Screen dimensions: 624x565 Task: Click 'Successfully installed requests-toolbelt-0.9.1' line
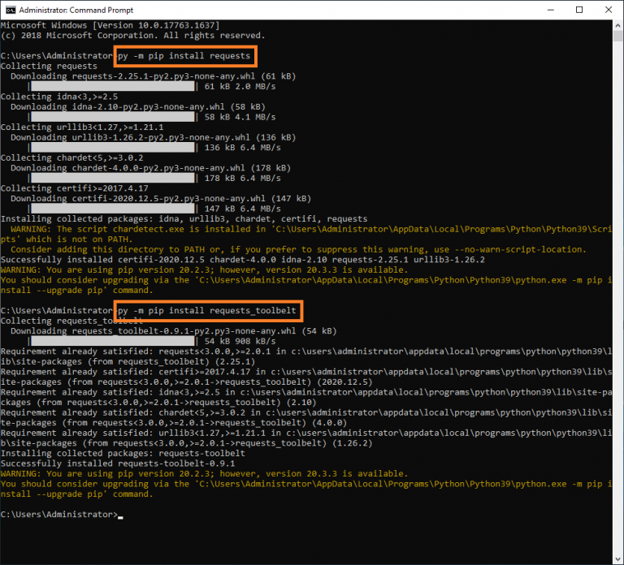tap(118, 464)
